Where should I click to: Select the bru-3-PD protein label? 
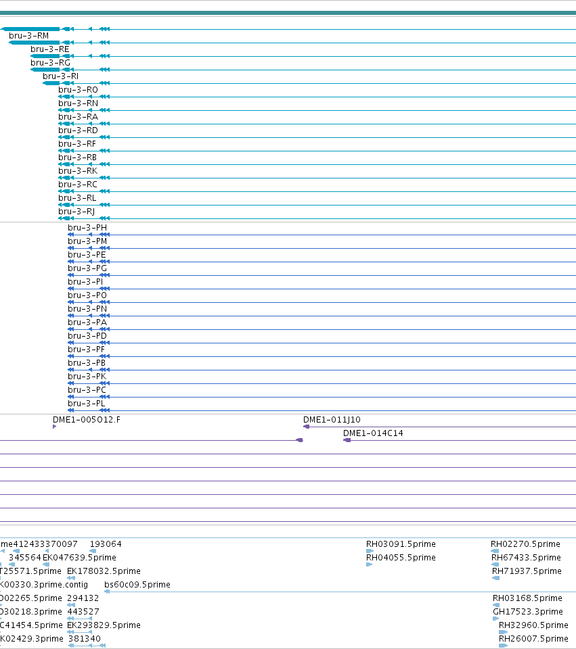coord(87,336)
